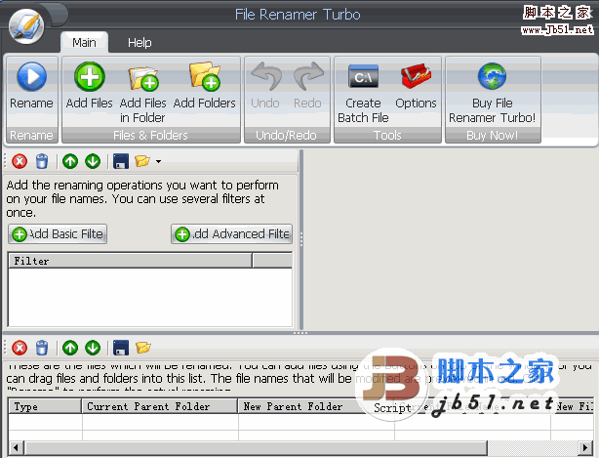Save filters with floppy disk icon

tap(121, 161)
